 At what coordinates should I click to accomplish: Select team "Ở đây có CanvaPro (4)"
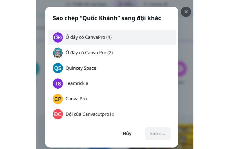point(89,37)
